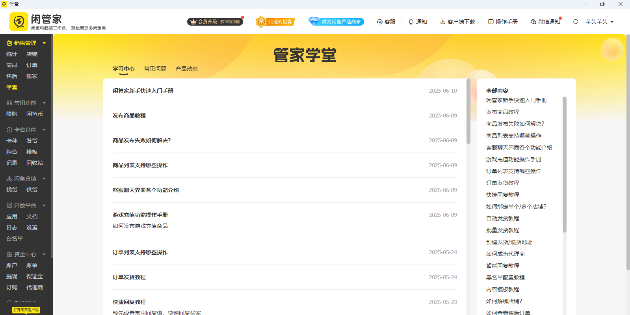Open article 游戏充值功能操作手册 in main list
The image size is (630, 315).
140,215
